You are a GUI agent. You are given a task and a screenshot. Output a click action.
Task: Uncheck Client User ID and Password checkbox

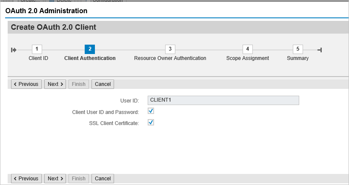pyautogui.click(x=151, y=111)
